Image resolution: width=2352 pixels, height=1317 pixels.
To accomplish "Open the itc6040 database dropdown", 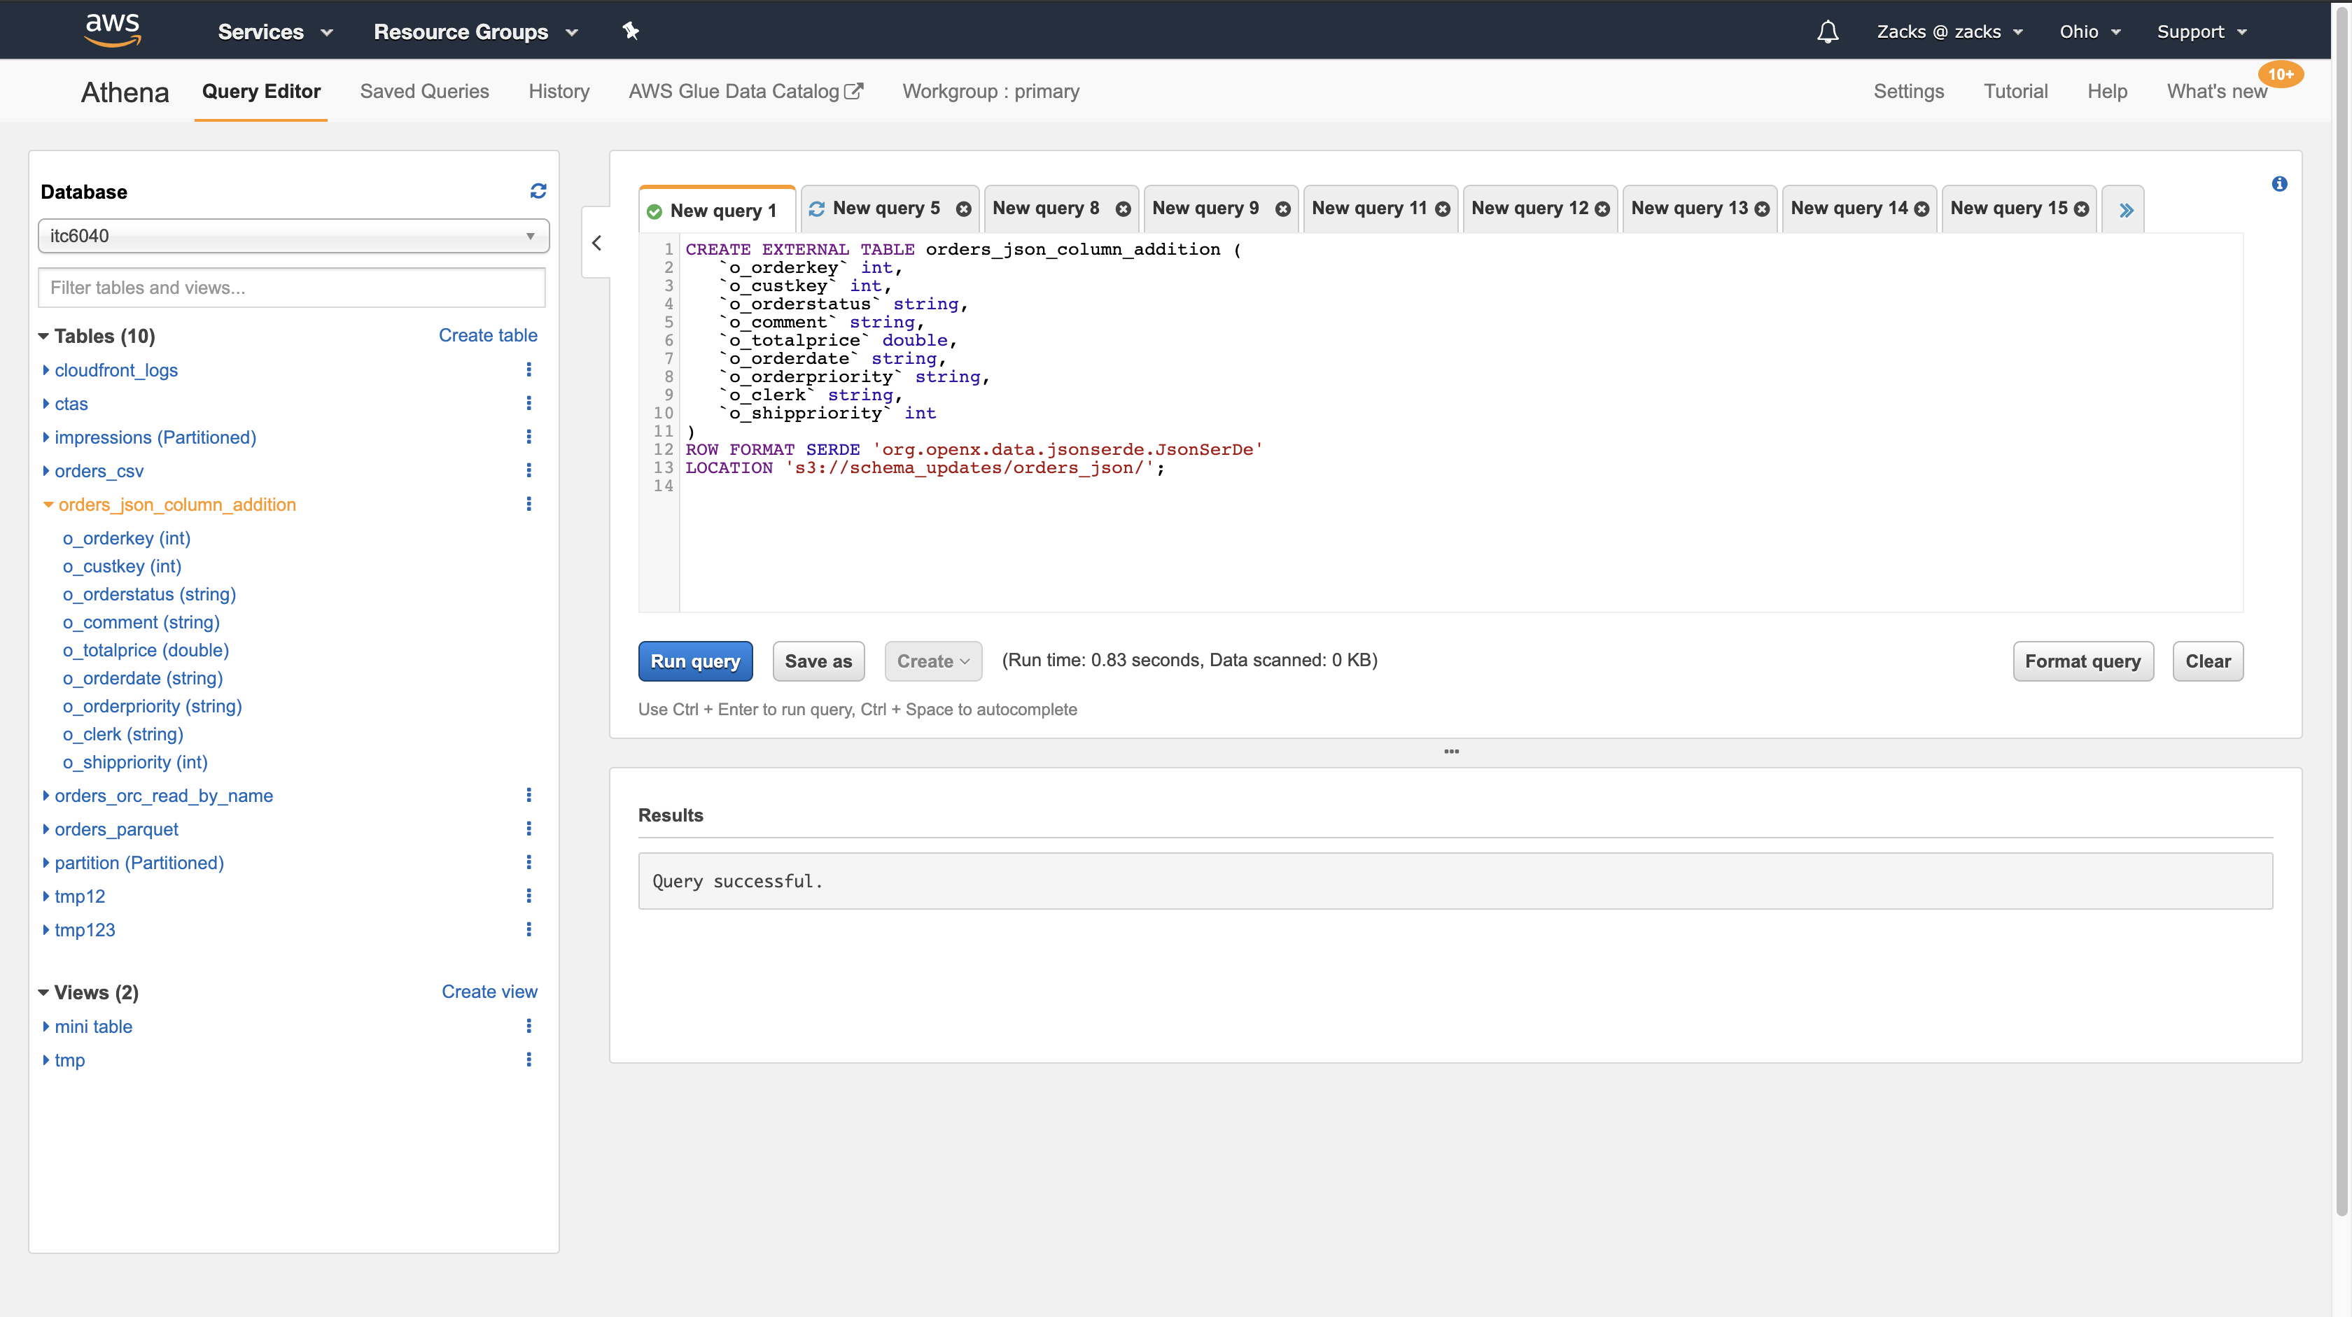I will click(x=293, y=235).
